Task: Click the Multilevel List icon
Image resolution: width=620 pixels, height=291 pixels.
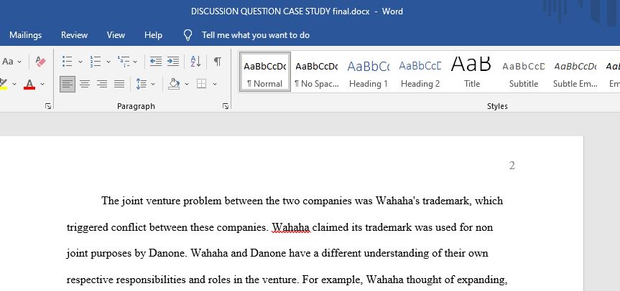Action: 124,62
